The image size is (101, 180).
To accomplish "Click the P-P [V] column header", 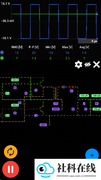I will click(x=34, y=47).
